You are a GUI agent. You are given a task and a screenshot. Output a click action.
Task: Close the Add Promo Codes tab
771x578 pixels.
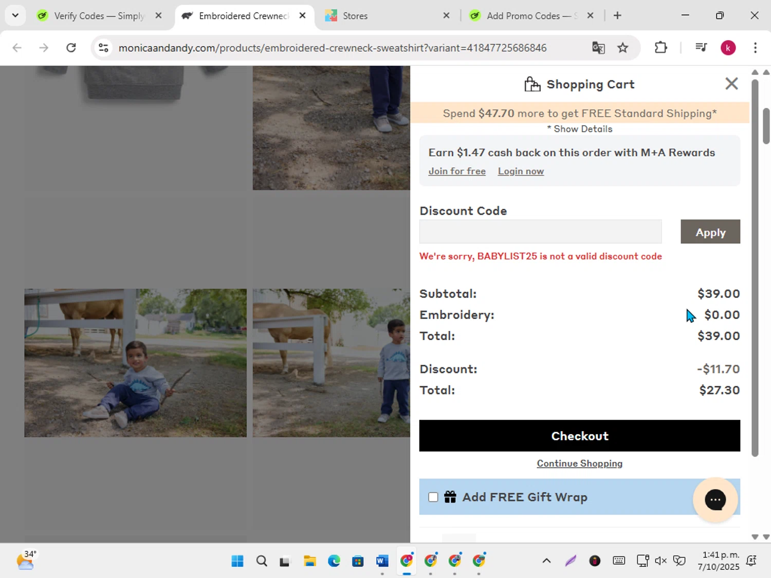tap(591, 16)
